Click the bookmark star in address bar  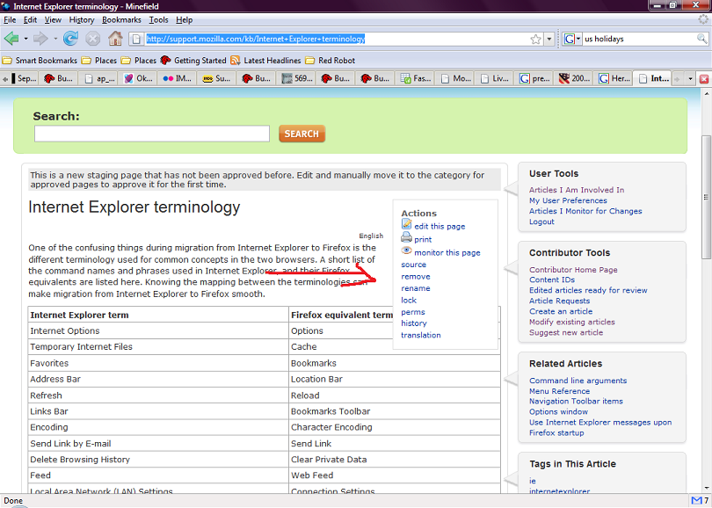pyautogui.click(x=535, y=39)
